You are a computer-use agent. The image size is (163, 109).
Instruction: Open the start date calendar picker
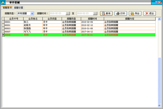coord(68,13)
